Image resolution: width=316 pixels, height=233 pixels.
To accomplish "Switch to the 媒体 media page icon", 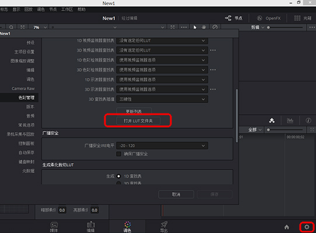I will tap(54, 227).
